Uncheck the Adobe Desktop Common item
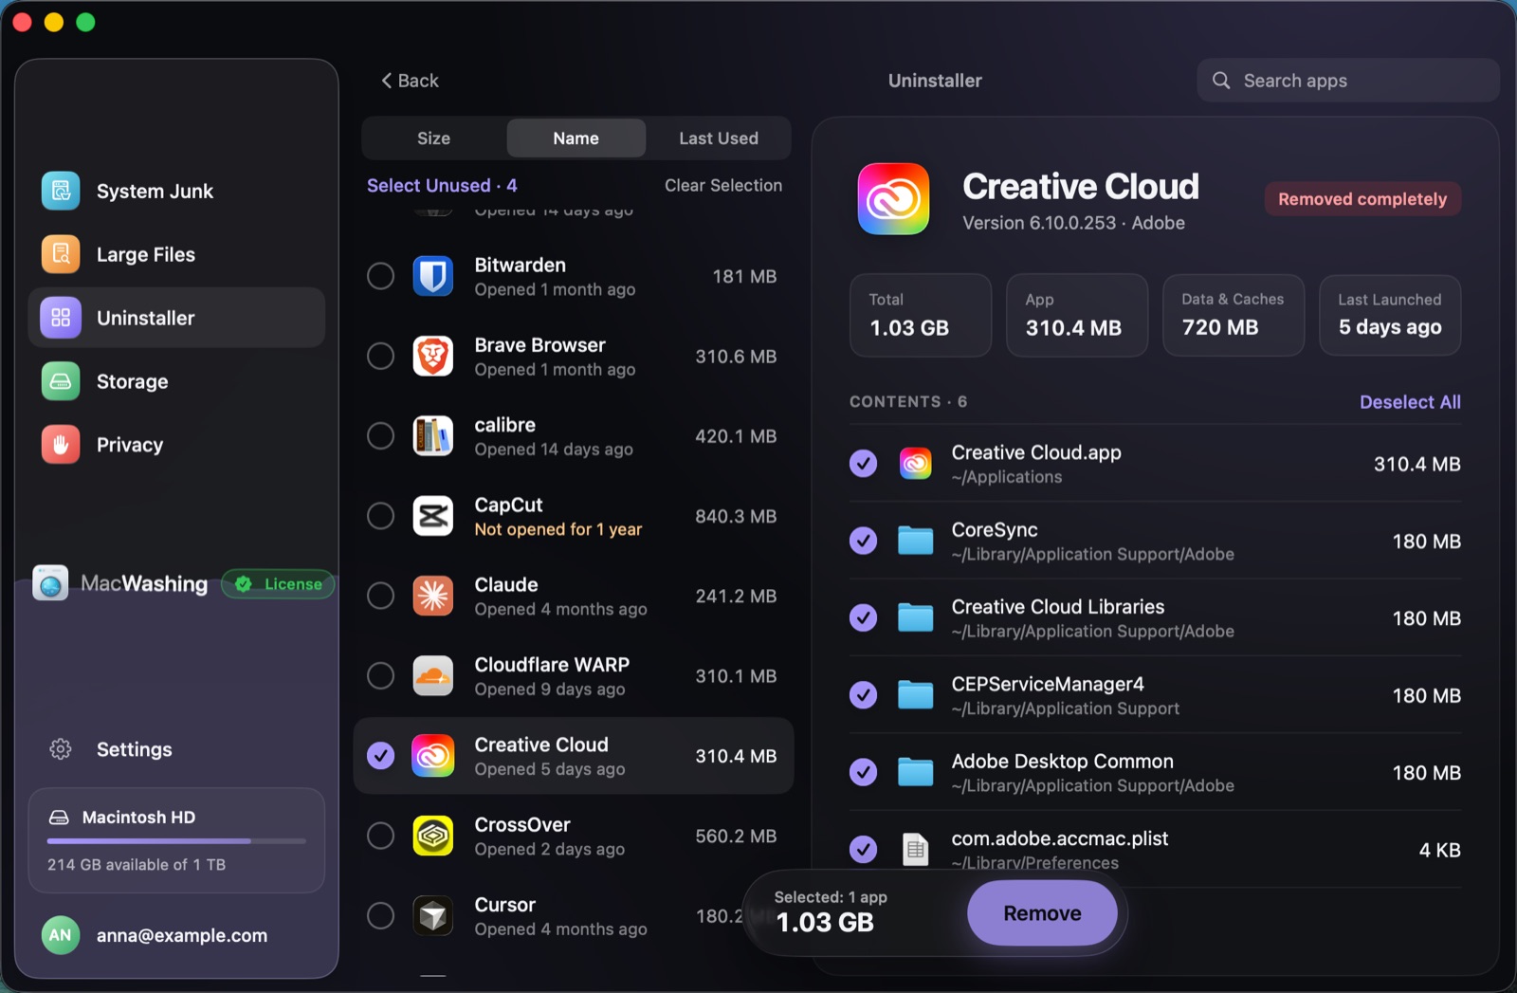The image size is (1517, 993). pos(863,772)
